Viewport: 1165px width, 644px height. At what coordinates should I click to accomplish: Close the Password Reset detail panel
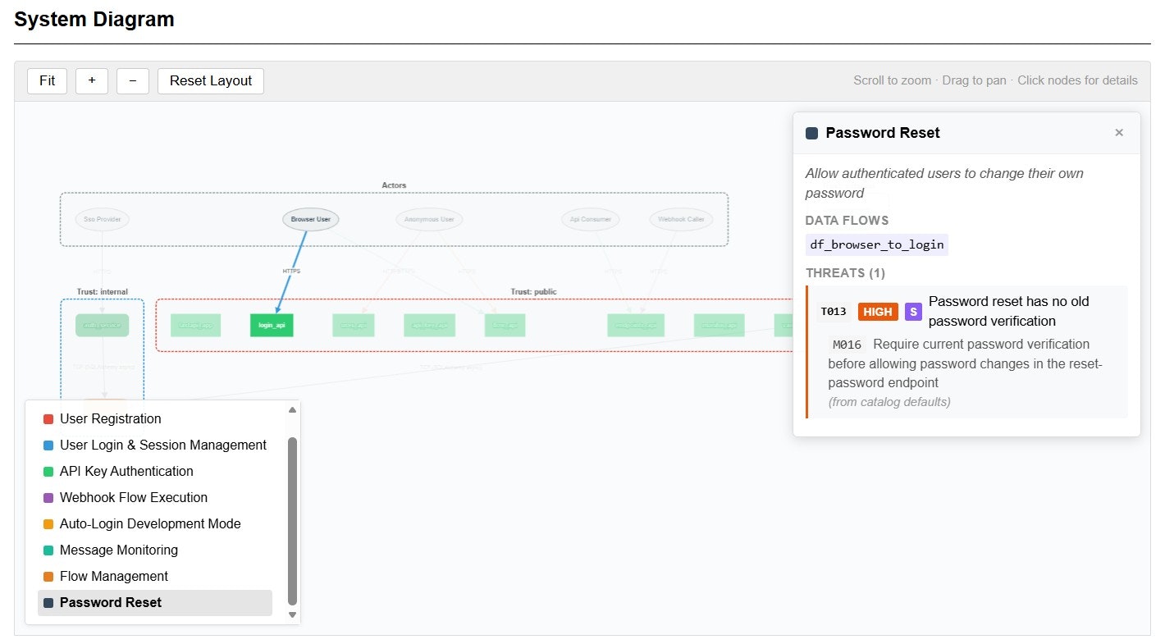(x=1119, y=132)
